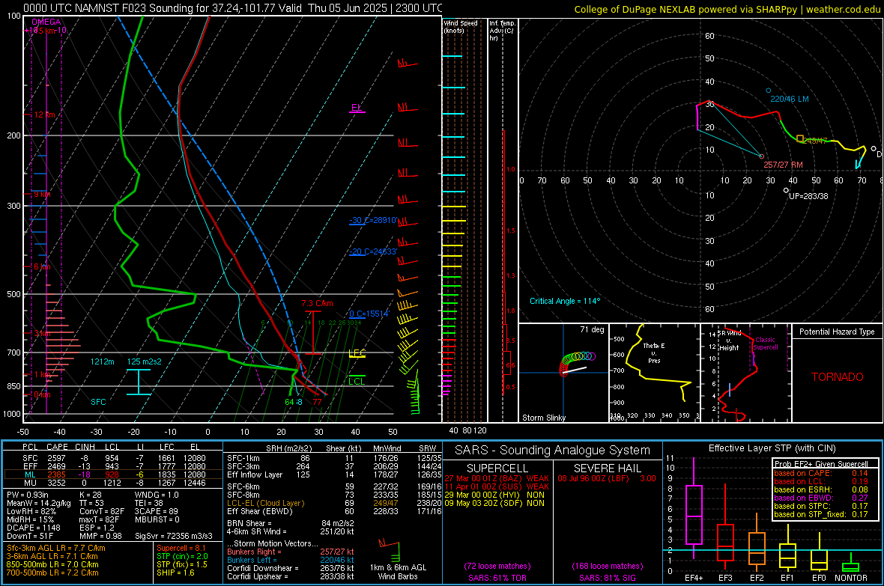The height and width of the screenshot is (586, 884).
Task: Click the green LCL marker on skew-T
Action: pos(357,382)
